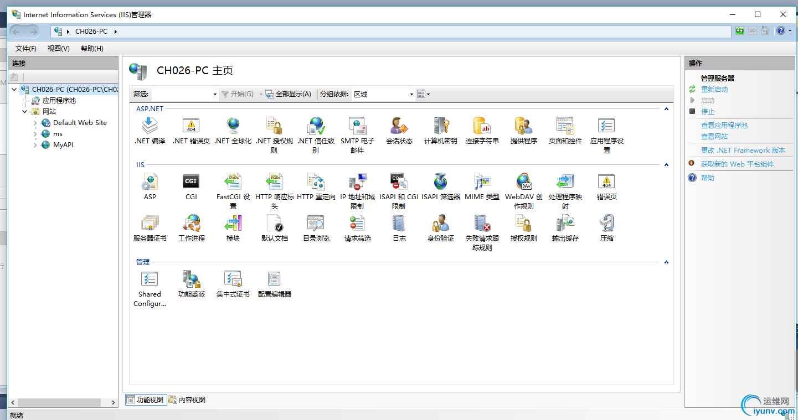
Task: Collapse the IIS group section
Action: click(x=666, y=164)
